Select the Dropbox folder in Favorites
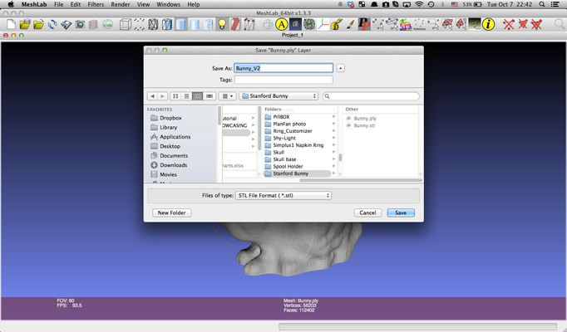 170,119
